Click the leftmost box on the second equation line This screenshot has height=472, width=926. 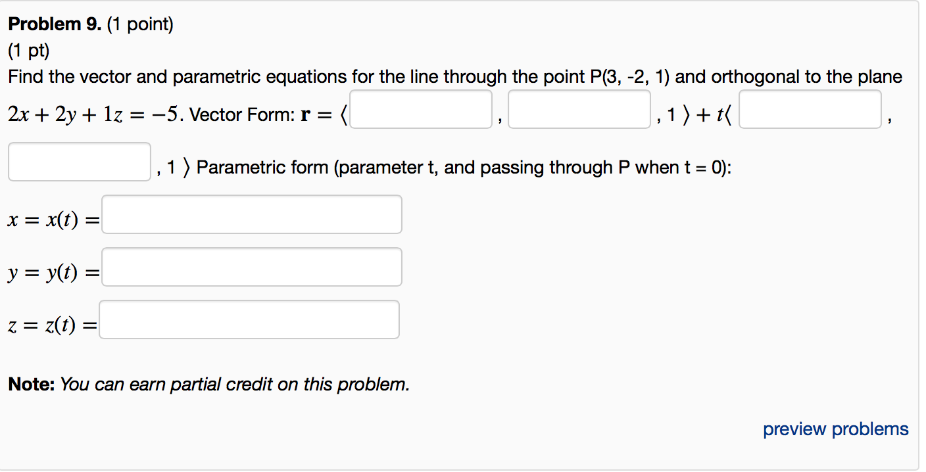pyautogui.click(x=79, y=161)
